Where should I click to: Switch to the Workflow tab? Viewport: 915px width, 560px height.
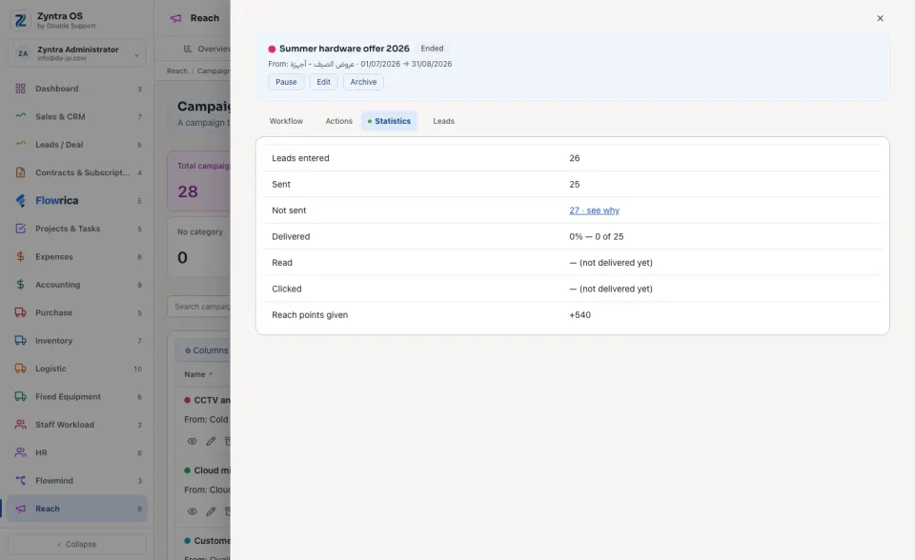286,121
